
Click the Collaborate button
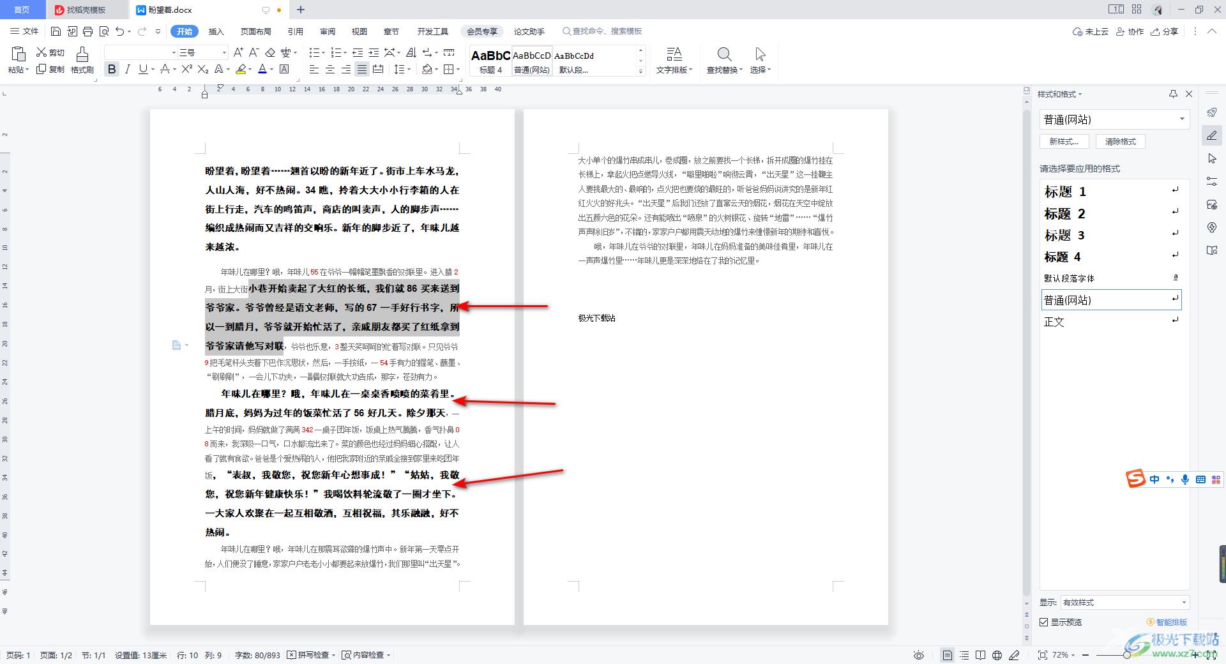point(1130,31)
